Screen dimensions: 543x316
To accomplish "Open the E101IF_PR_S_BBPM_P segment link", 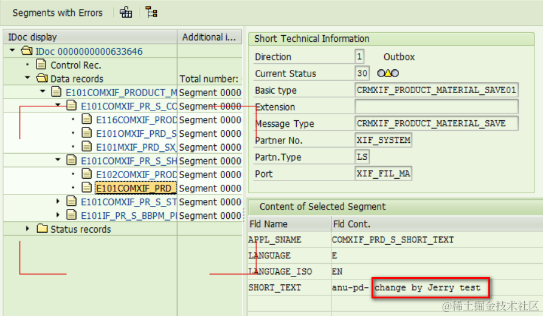I will (128, 216).
